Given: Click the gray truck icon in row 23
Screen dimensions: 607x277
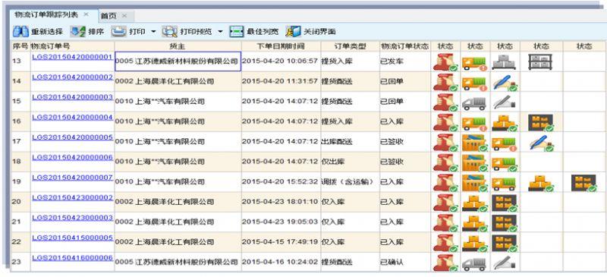Looking at the screenshot, I should coord(473,264).
